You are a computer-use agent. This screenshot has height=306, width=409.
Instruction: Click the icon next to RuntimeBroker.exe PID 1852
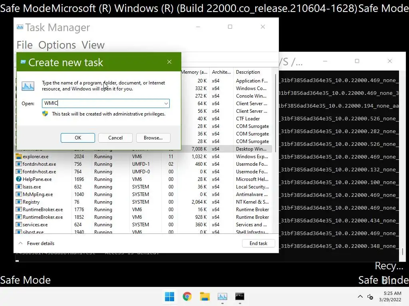pyautogui.click(x=18, y=217)
